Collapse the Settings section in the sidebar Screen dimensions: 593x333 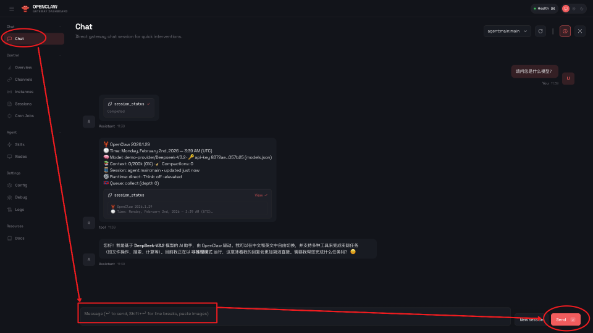pyautogui.click(x=60, y=173)
